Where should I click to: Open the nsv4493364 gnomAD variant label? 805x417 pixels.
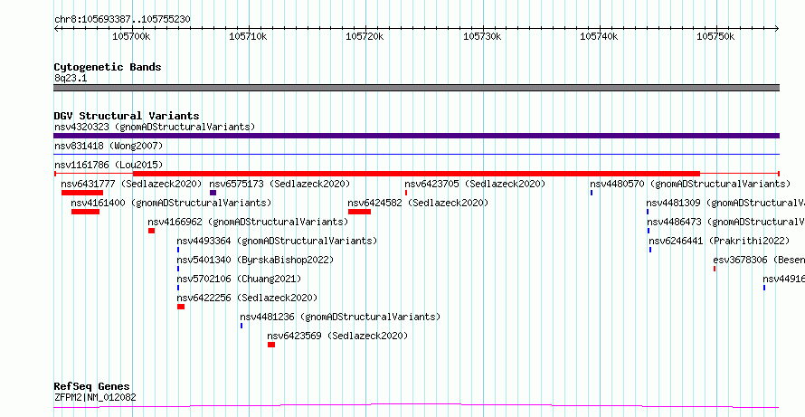click(x=278, y=241)
